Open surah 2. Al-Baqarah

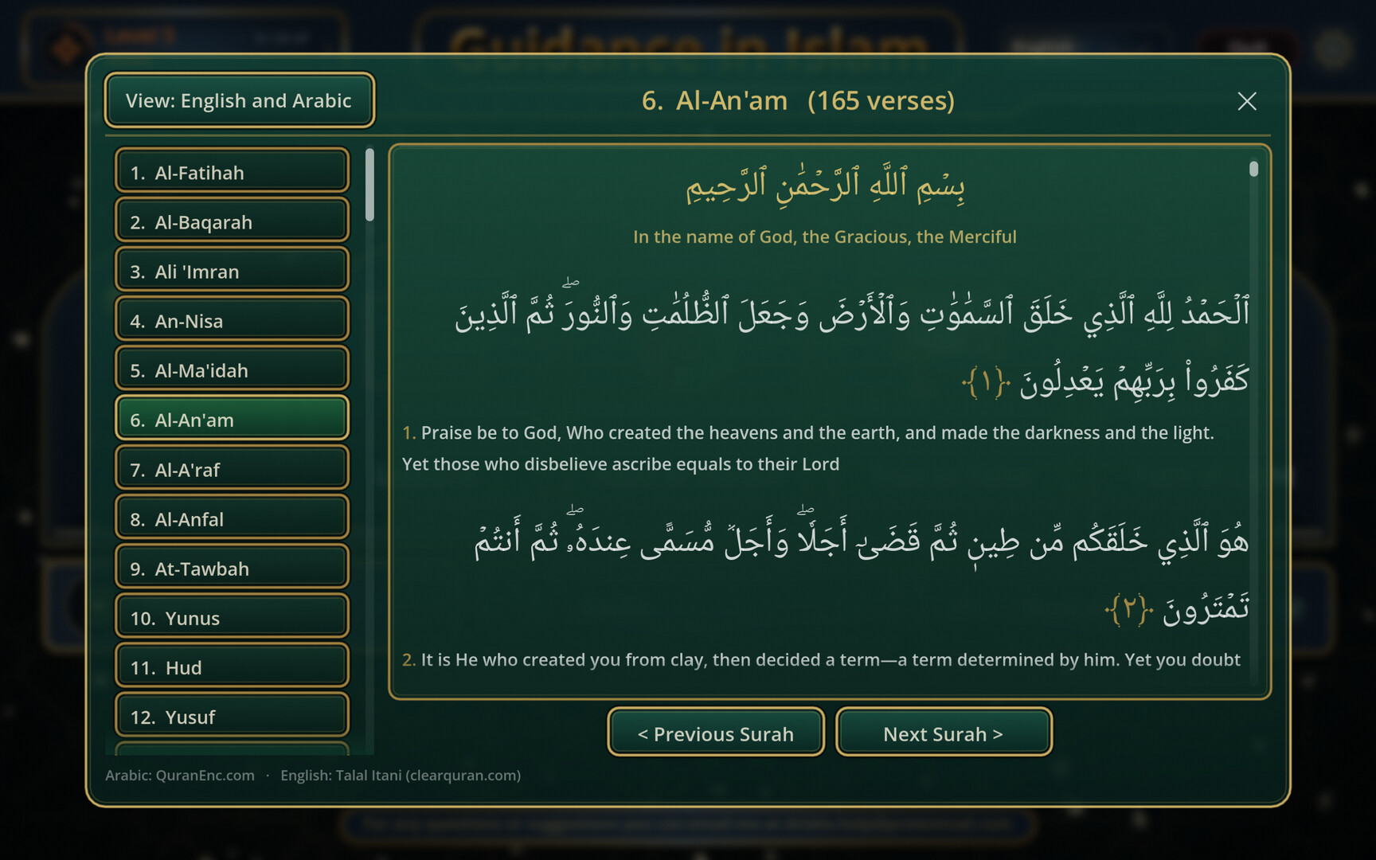tap(232, 221)
